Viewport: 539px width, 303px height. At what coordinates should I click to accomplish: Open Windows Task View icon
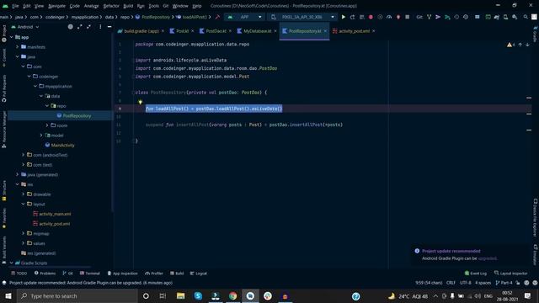[x=163, y=295]
